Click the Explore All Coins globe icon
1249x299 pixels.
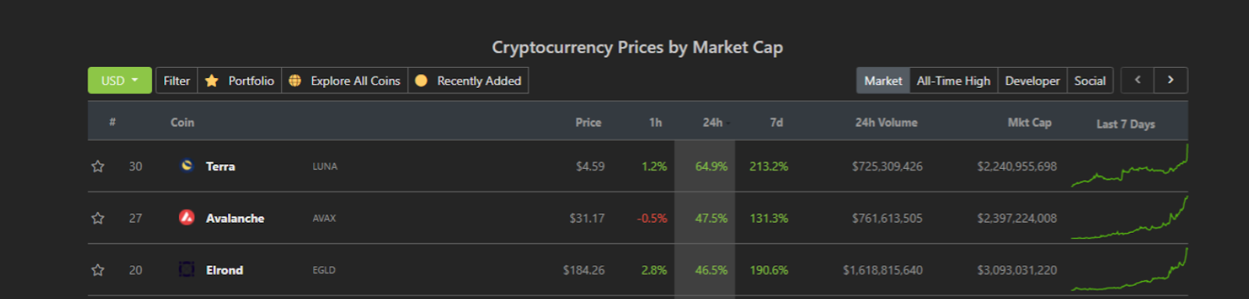tap(295, 80)
